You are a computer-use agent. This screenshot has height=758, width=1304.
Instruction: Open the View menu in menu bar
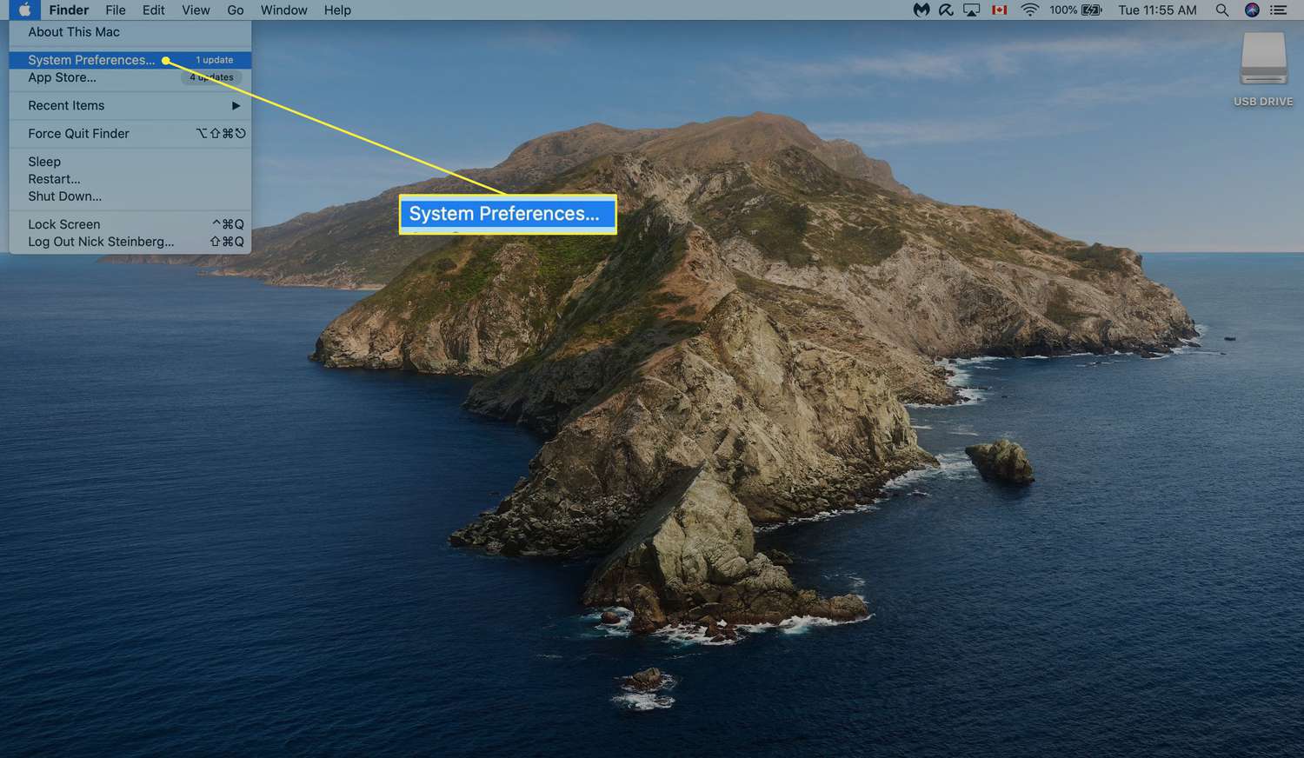[x=196, y=10]
